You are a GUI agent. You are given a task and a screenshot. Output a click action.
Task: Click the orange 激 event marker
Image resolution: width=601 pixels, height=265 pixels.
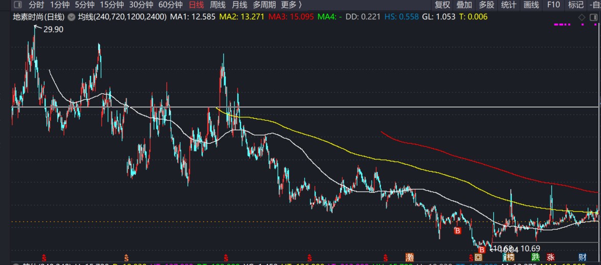tap(410, 257)
